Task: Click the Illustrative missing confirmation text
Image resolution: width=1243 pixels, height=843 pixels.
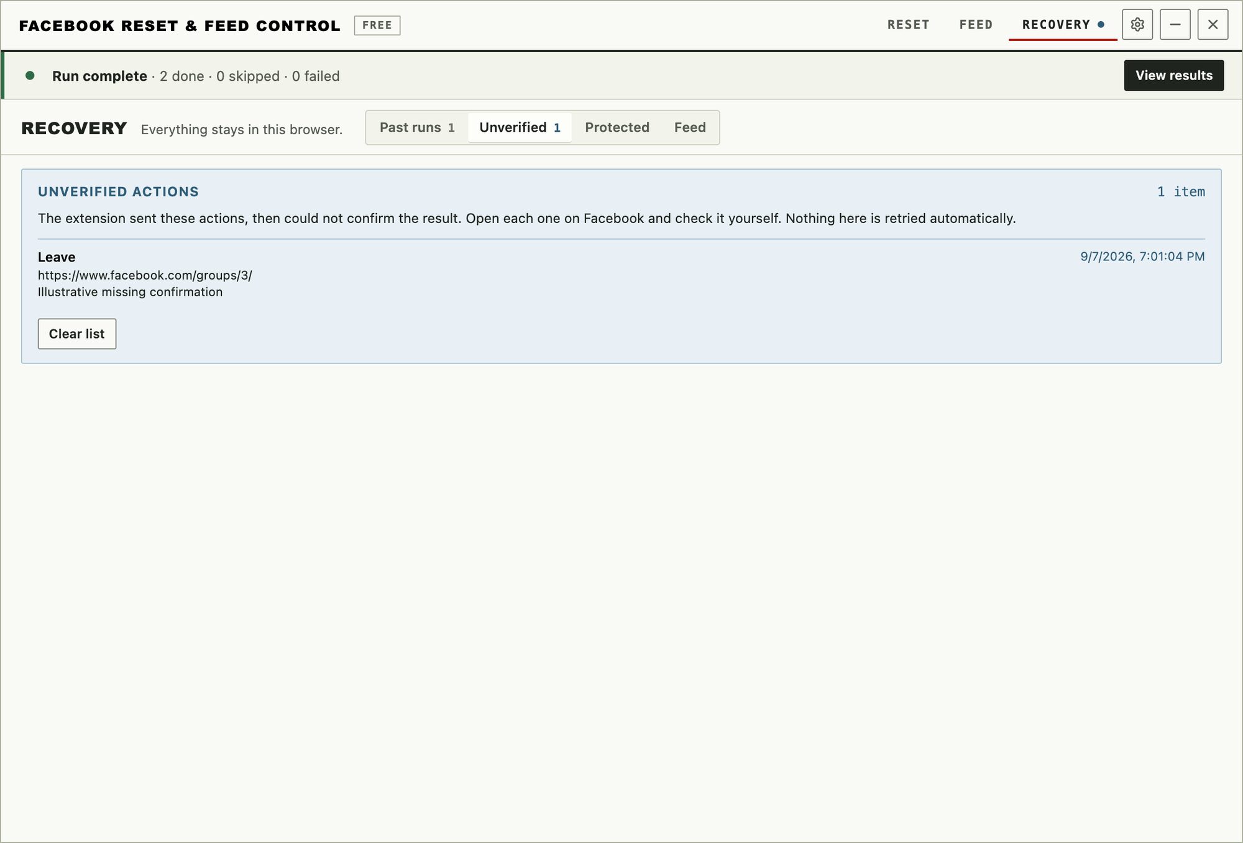Action: pos(130,292)
